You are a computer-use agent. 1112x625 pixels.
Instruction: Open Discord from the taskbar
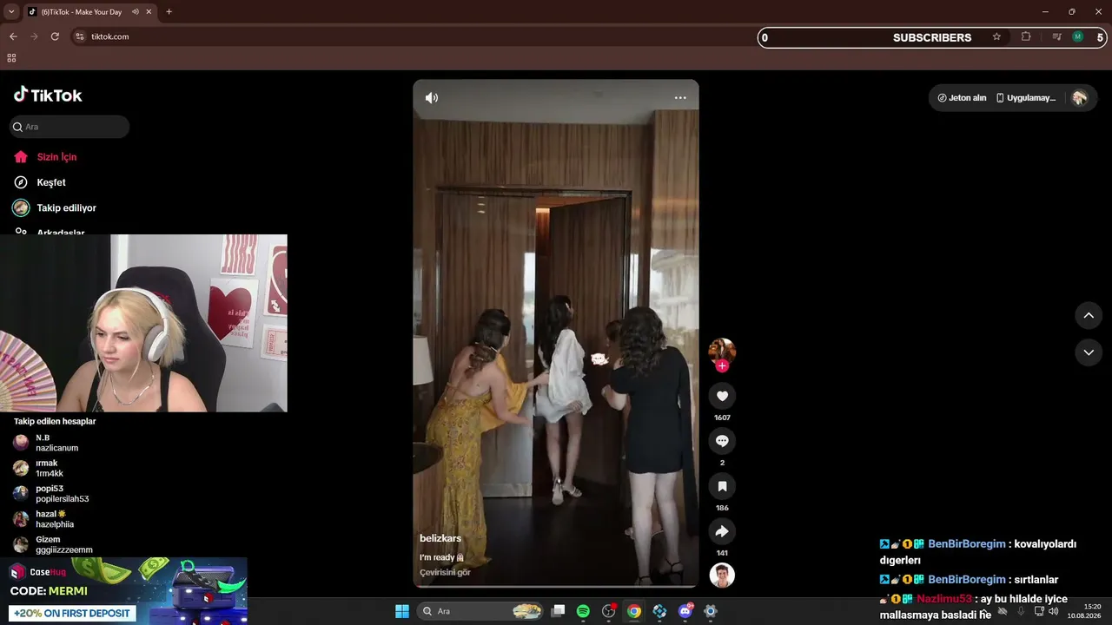(x=685, y=611)
